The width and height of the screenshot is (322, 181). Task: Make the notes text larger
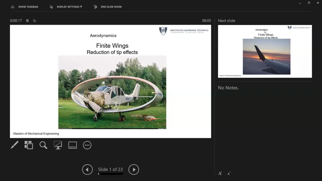click(220, 173)
